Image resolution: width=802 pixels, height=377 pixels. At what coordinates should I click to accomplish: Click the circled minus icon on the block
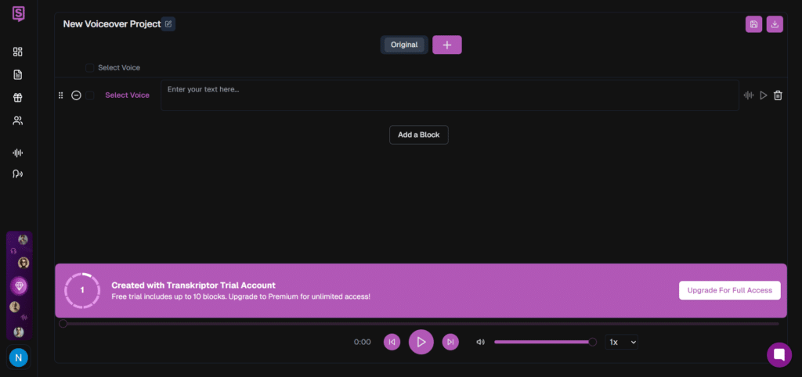(76, 95)
